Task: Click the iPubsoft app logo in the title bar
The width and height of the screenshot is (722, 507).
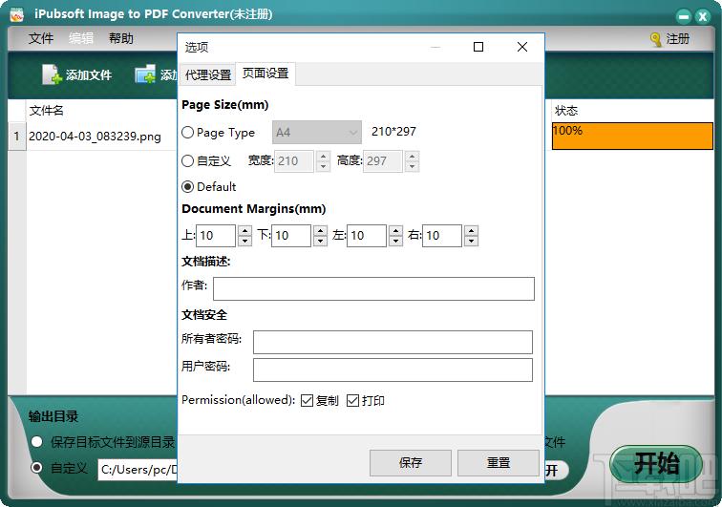Action: pyautogui.click(x=17, y=14)
